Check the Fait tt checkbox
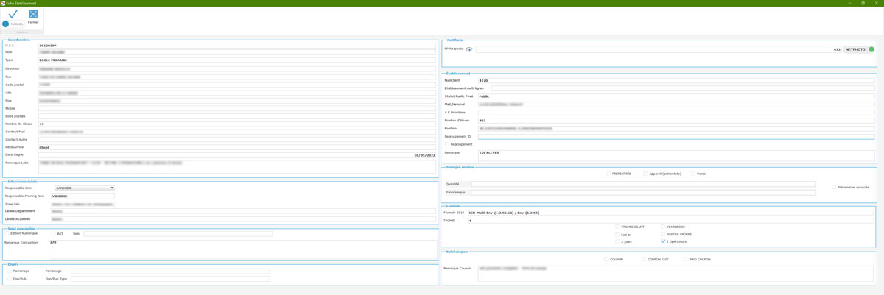The image size is (884, 295). (x=617, y=234)
